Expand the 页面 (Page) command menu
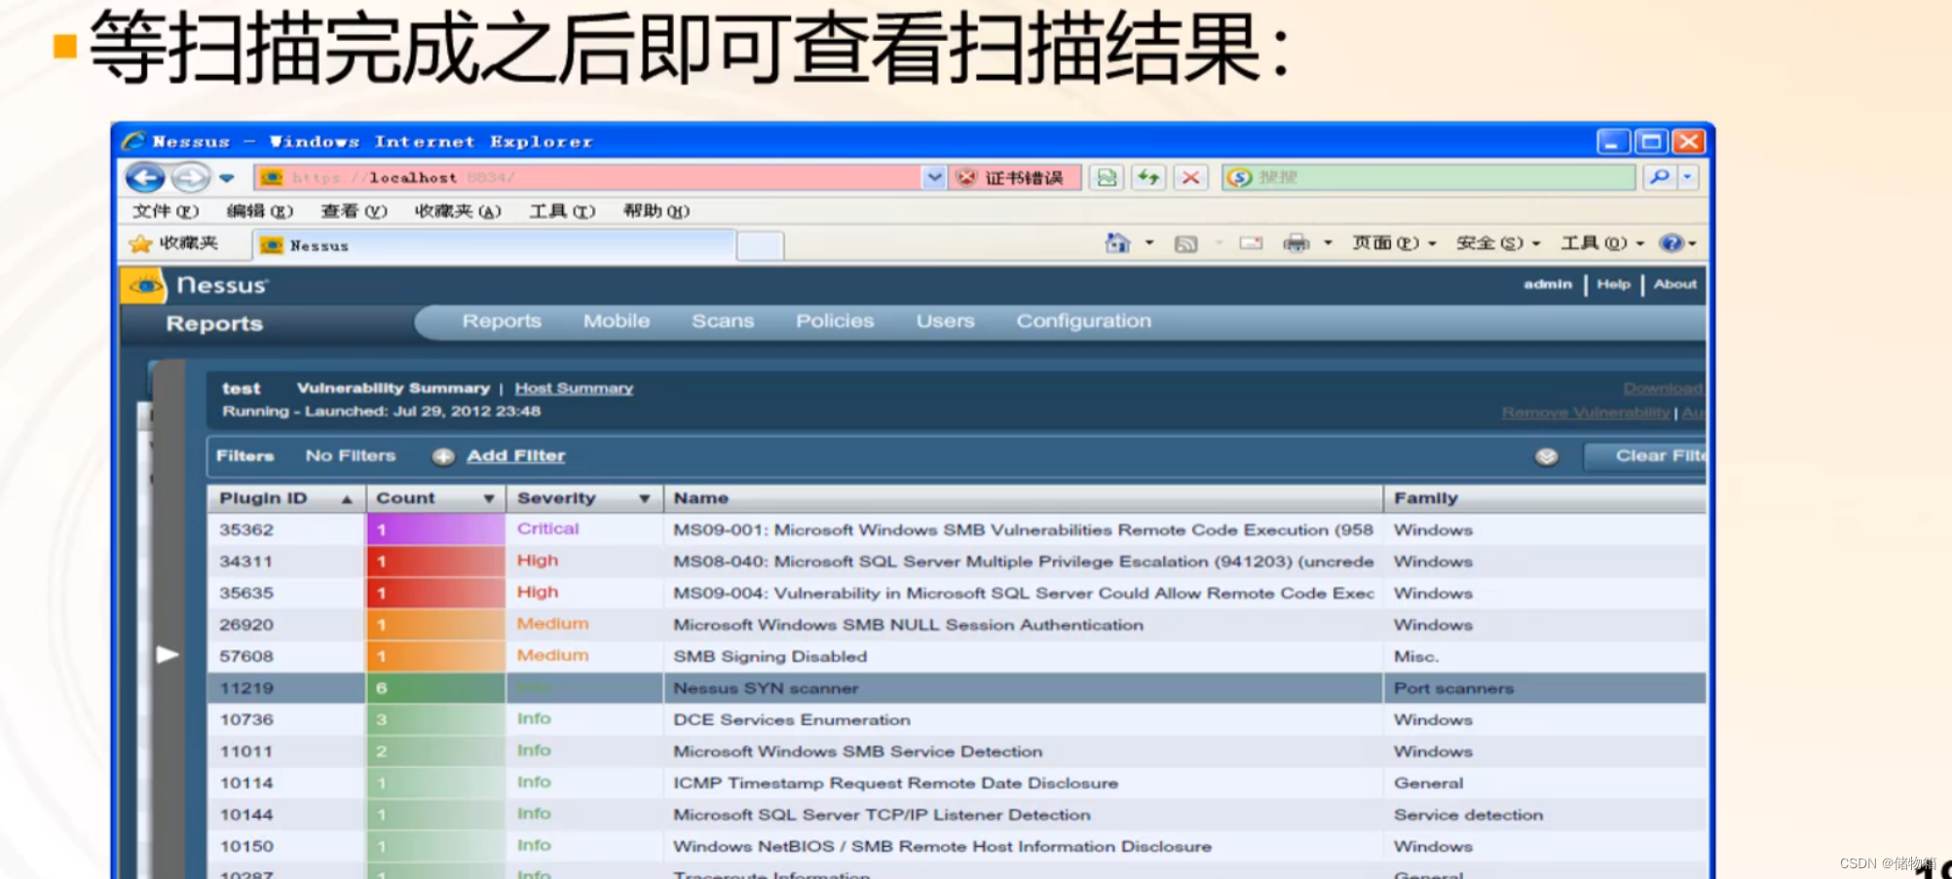This screenshot has height=879, width=1952. click(x=1393, y=243)
